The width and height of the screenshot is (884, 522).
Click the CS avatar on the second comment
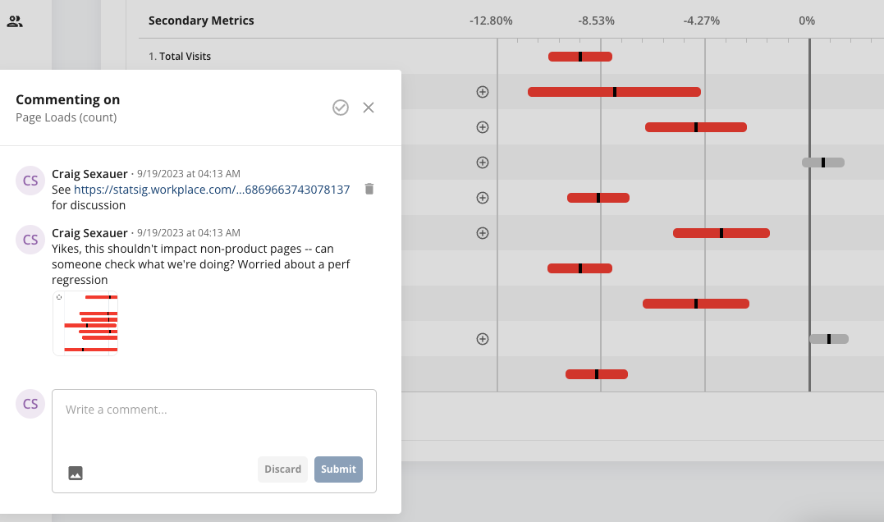tap(30, 239)
